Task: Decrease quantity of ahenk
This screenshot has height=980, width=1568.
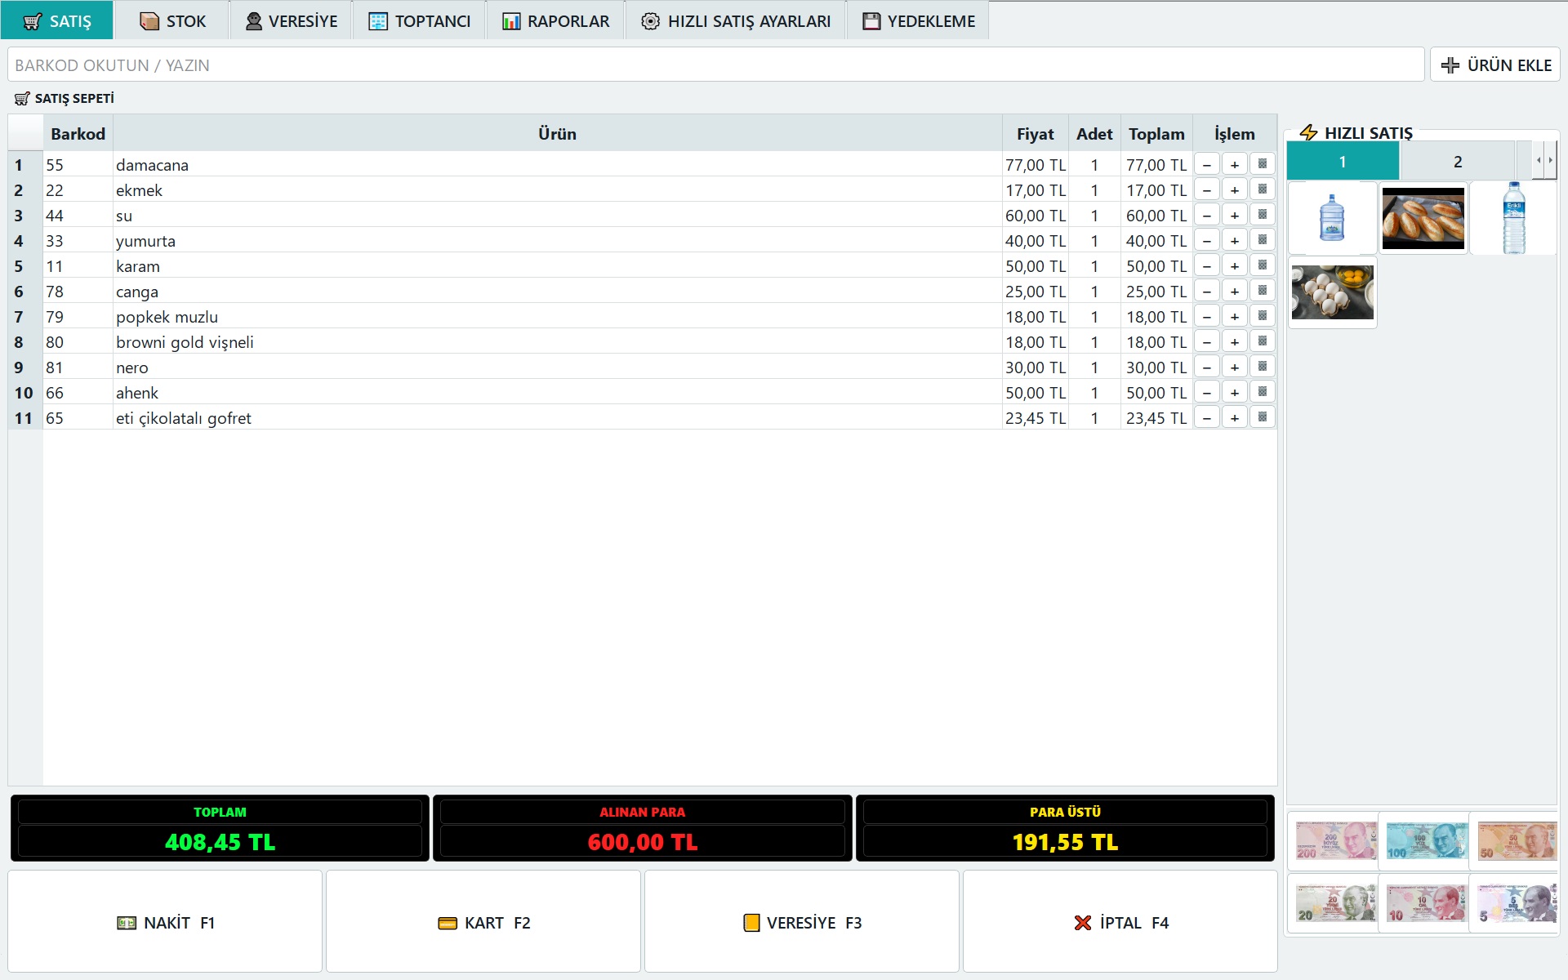Action: tap(1207, 392)
